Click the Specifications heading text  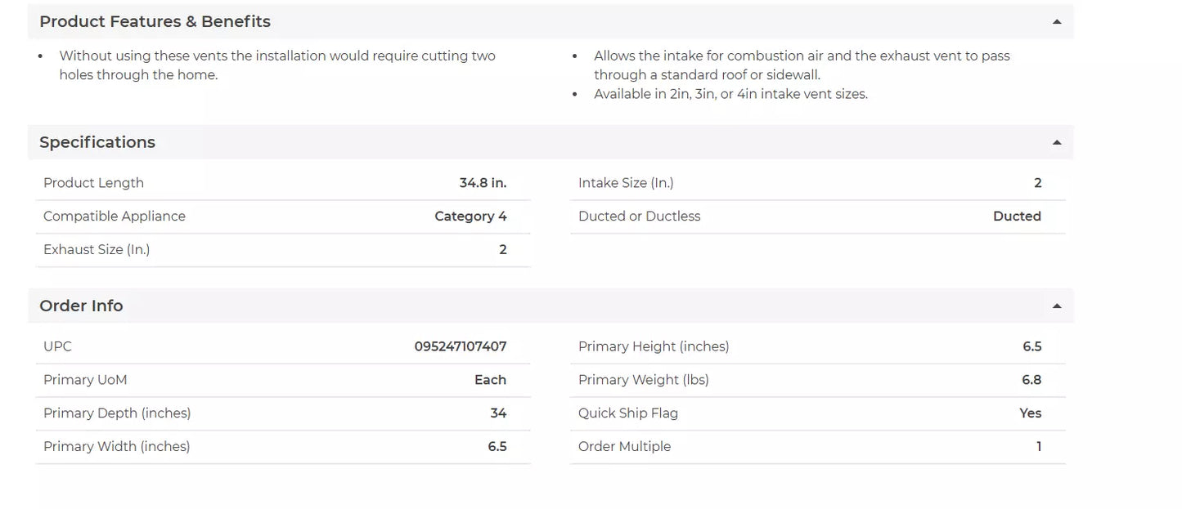coord(97,143)
